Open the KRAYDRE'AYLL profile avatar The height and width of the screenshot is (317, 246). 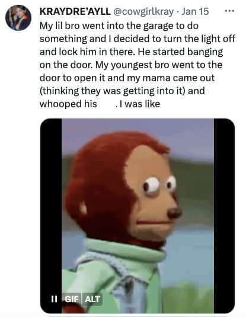[18, 18]
